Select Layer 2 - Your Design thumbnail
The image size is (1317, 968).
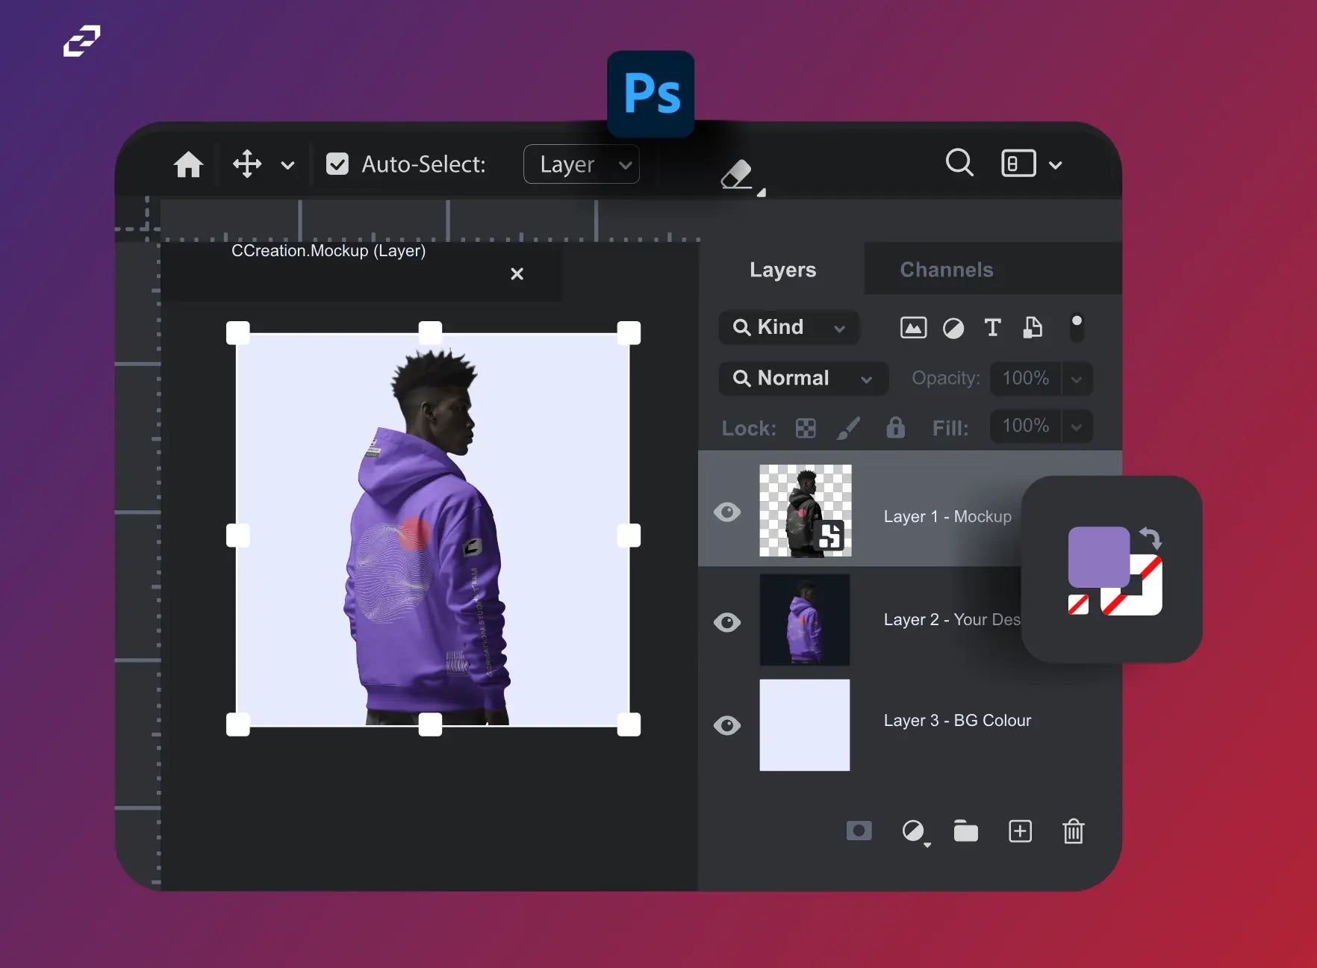805,620
